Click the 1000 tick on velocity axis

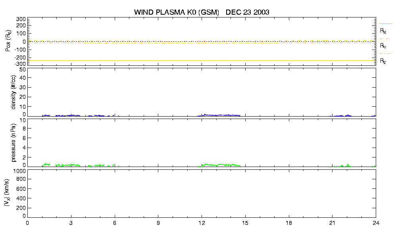[19, 171]
